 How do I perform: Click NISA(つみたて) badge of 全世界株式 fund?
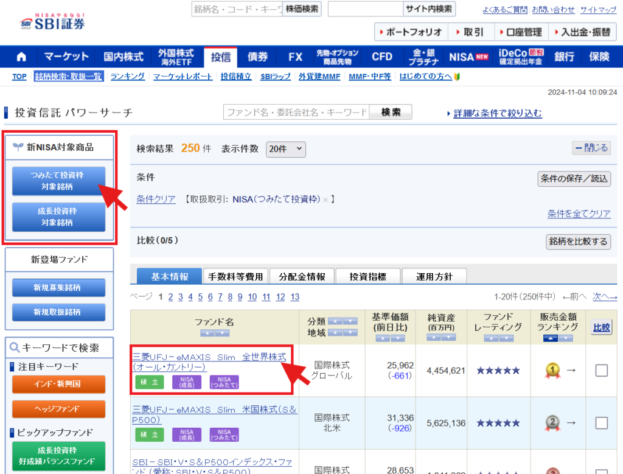coord(224,382)
